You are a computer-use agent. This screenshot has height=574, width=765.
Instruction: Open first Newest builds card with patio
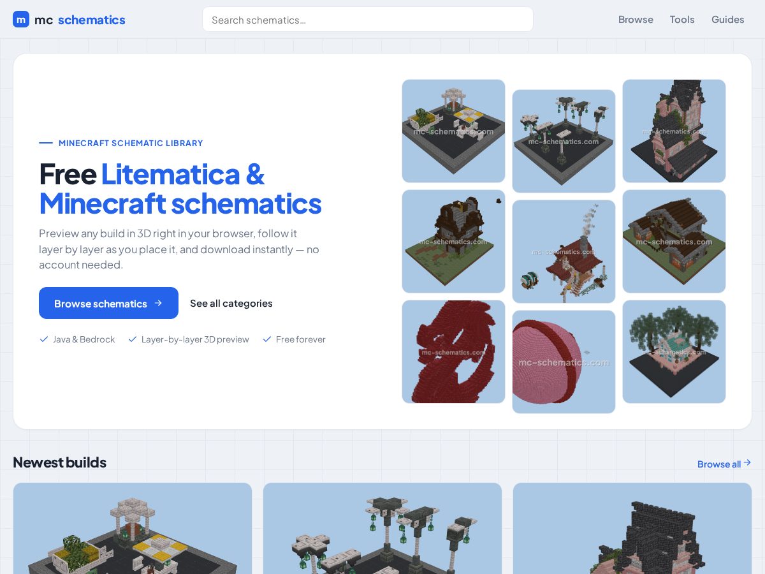(133, 529)
